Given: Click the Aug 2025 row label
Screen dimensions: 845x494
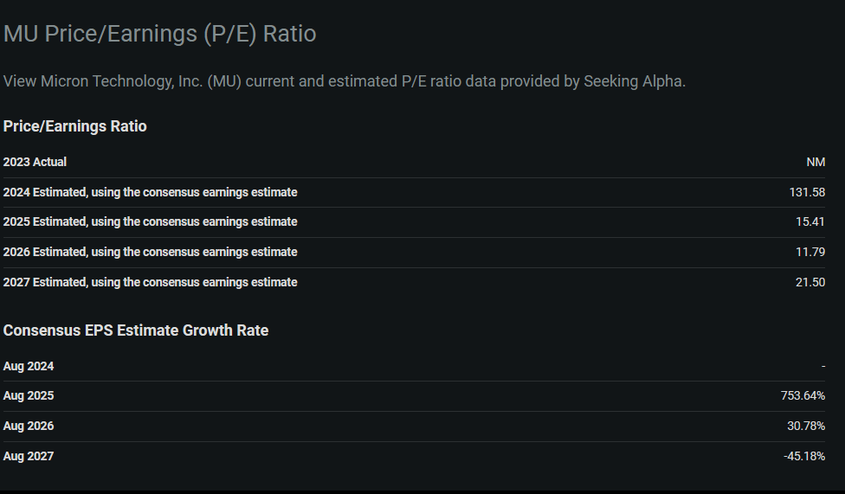Looking at the screenshot, I should pos(29,396).
